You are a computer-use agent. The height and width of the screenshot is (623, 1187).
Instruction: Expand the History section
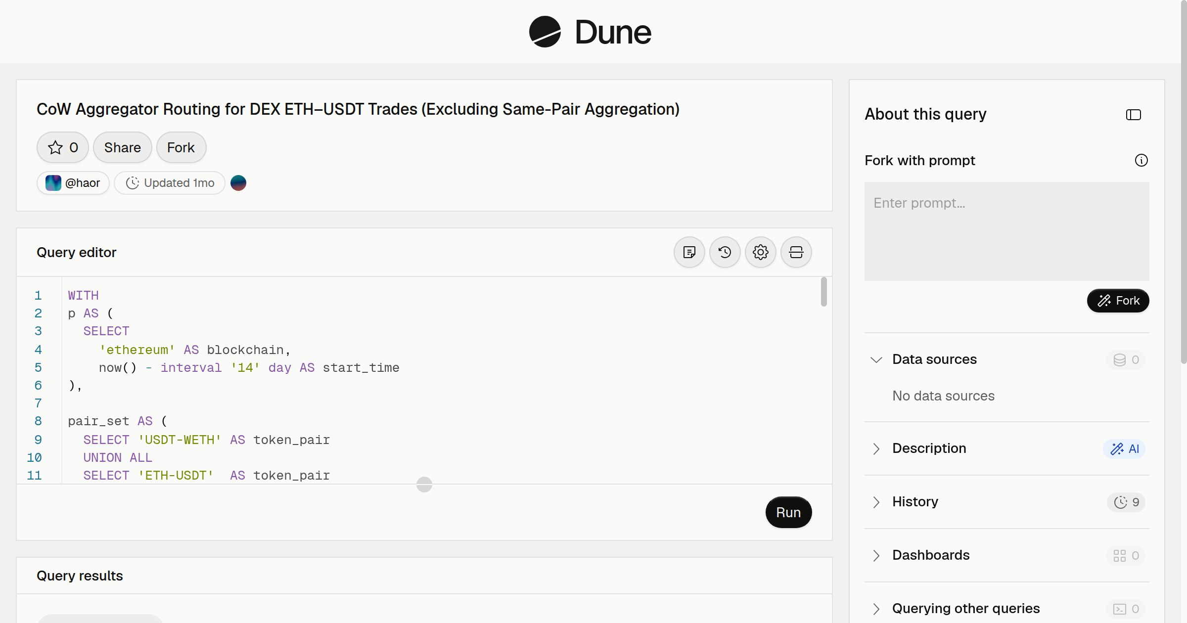[876, 502]
